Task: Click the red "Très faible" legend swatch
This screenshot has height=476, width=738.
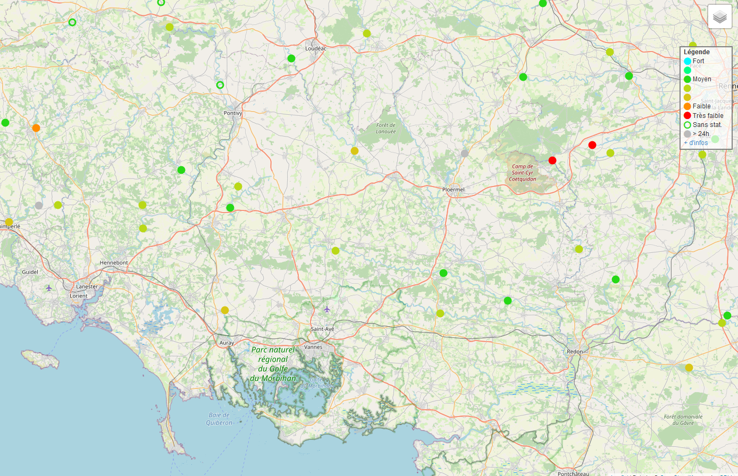Action: tap(687, 115)
